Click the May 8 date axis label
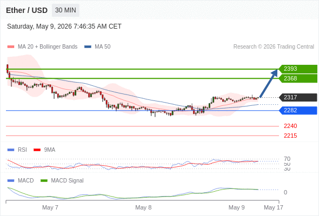Screen dimensions: 319x216 click(x=143, y=207)
